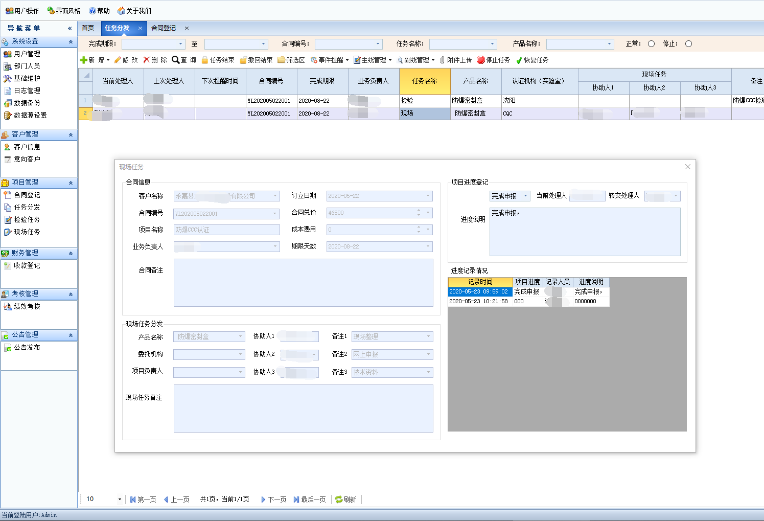Open 绩效考核 in the sidebar
The width and height of the screenshot is (764, 521).
coord(22,306)
